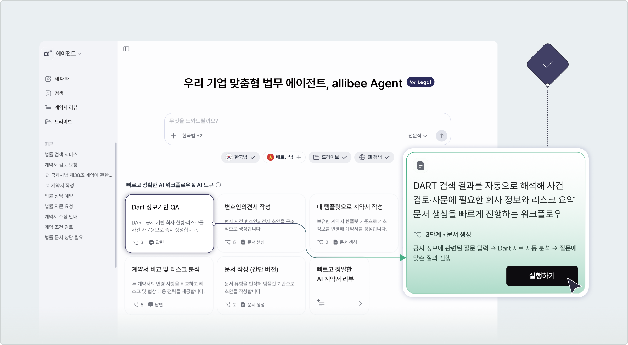Screen dimensions: 628x345
Task: Toggle the sidebar panel icon
Action: coord(126,49)
